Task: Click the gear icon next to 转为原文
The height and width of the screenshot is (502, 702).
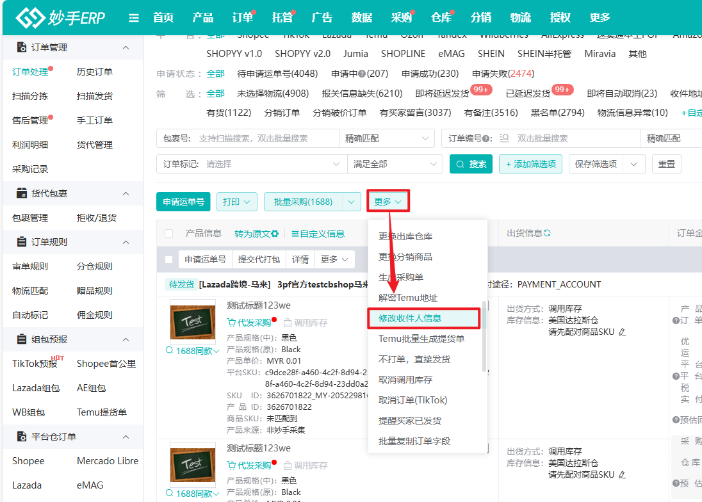Action: [275, 234]
